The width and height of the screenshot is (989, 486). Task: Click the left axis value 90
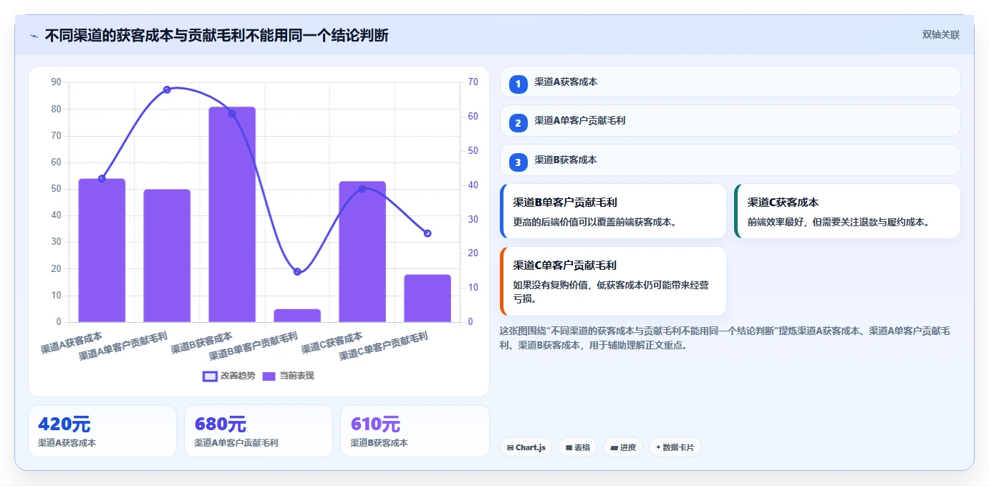57,82
